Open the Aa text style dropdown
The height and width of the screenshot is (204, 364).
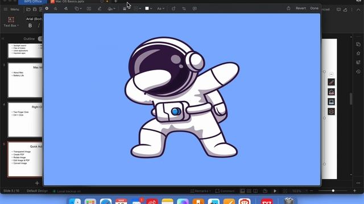tap(160, 8)
